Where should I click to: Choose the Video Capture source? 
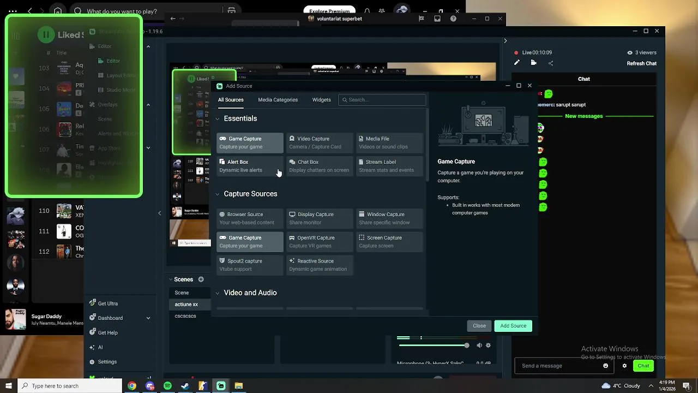click(x=320, y=142)
